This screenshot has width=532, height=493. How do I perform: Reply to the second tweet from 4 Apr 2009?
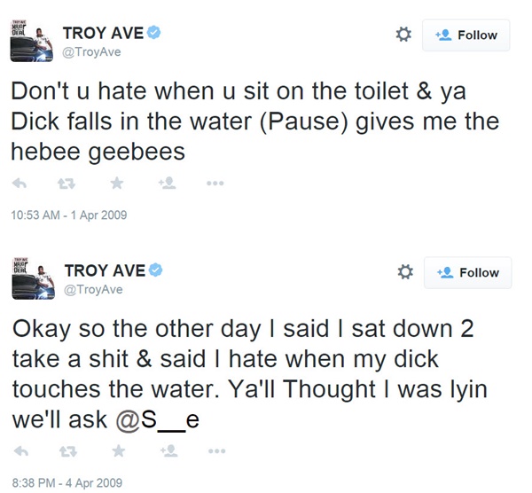point(19,450)
